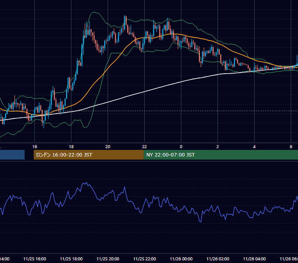Screen dimensions: 298x263
Task: Click the 2 hour label on price chart
Action: [x=218, y=147]
